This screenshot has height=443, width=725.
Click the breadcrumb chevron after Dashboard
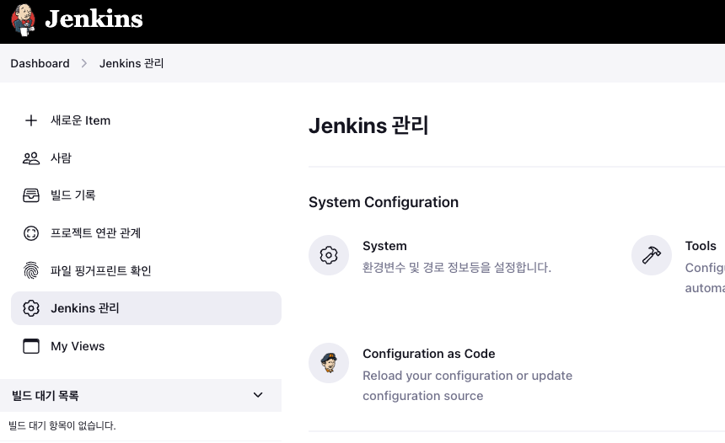pos(84,63)
